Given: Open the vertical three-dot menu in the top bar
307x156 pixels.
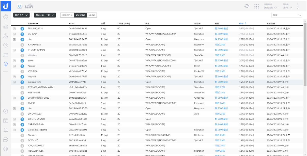Looking at the screenshot, I should click(298, 6).
